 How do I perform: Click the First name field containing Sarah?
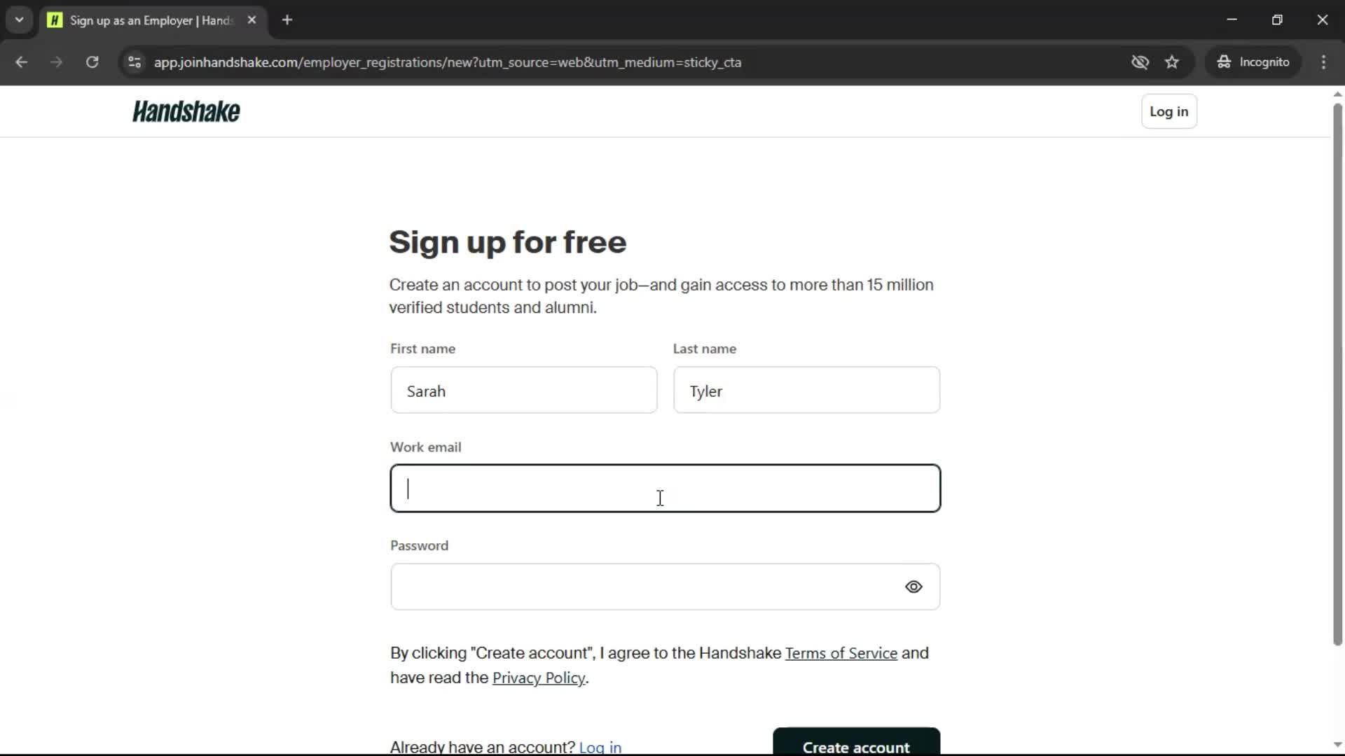(524, 390)
